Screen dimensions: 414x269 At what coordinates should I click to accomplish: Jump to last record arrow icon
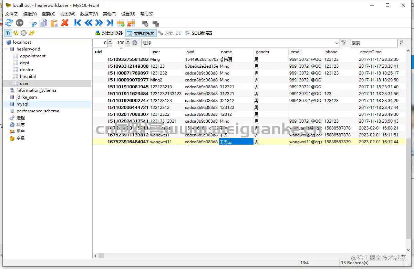pyautogui.click(x=110, y=23)
